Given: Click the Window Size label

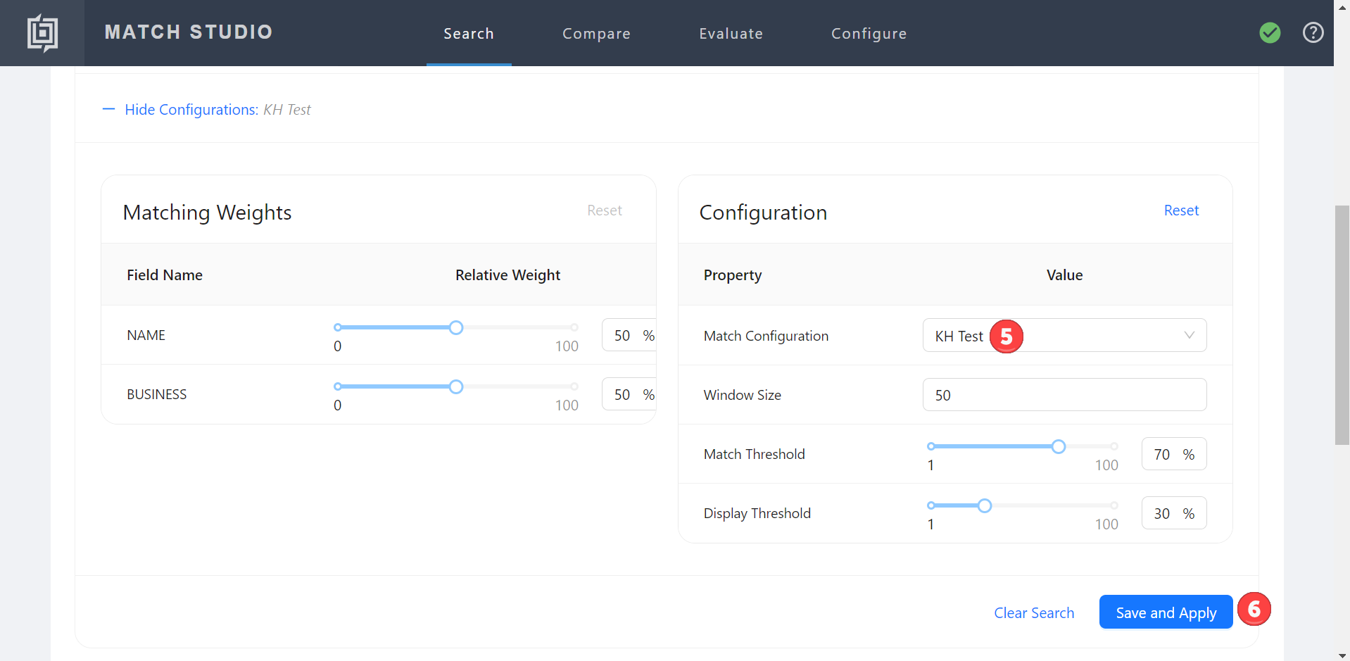Looking at the screenshot, I should pyautogui.click(x=742, y=395).
